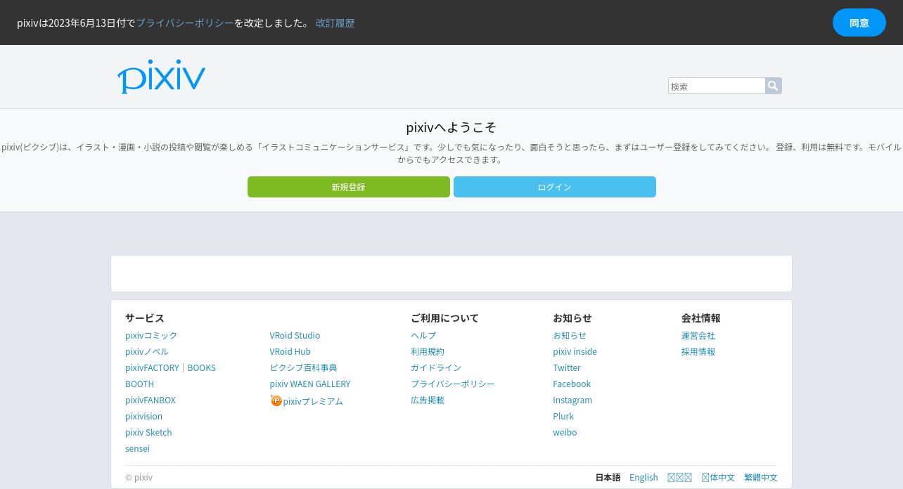Image resolution: width=903 pixels, height=489 pixels.
Task: Open the pixiv WAEN GALLERY link
Action: tap(309, 384)
